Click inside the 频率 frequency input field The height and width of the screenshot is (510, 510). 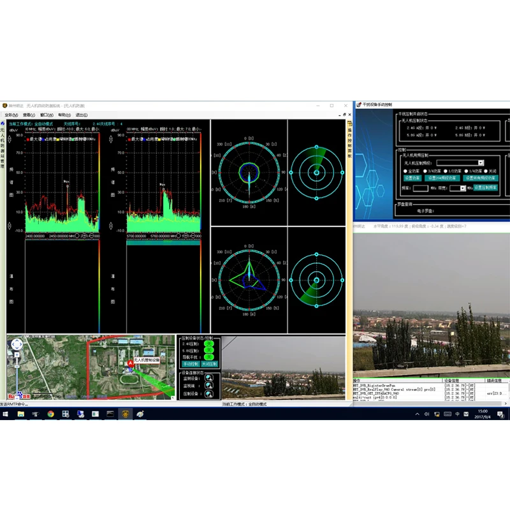[x=420, y=187]
